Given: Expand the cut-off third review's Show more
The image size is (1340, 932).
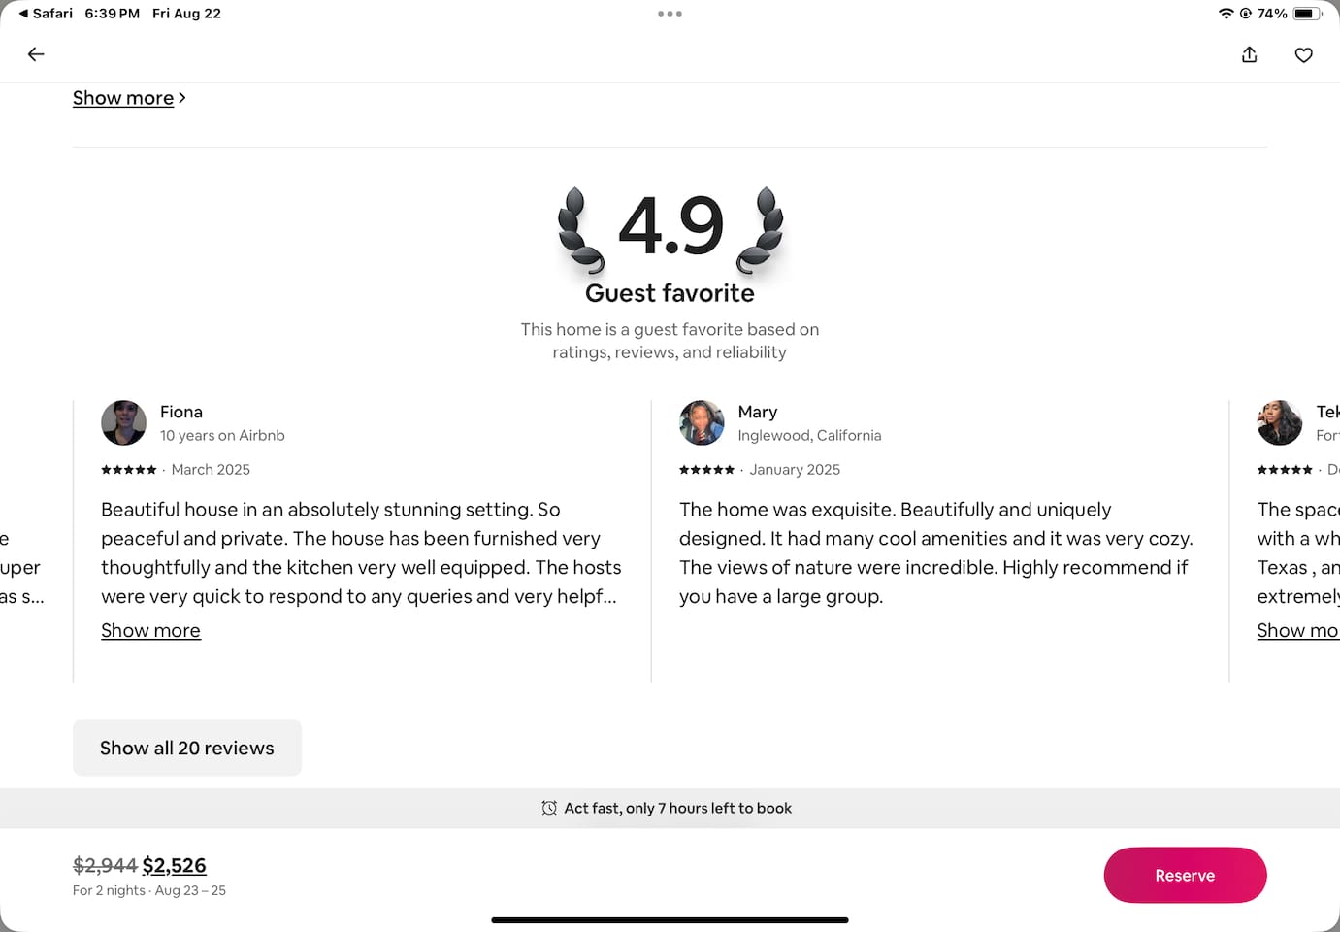Looking at the screenshot, I should coord(1297,630).
